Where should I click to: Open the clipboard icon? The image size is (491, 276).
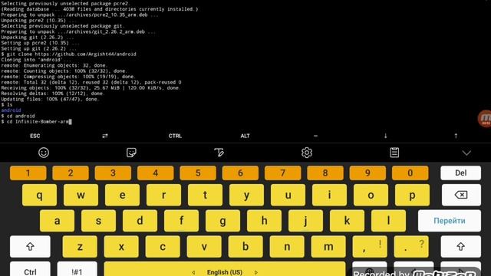click(x=394, y=153)
